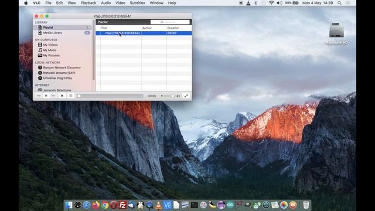The height and width of the screenshot is (211, 375).
Task: Open the Audio menu
Action: [x=105, y=3]
